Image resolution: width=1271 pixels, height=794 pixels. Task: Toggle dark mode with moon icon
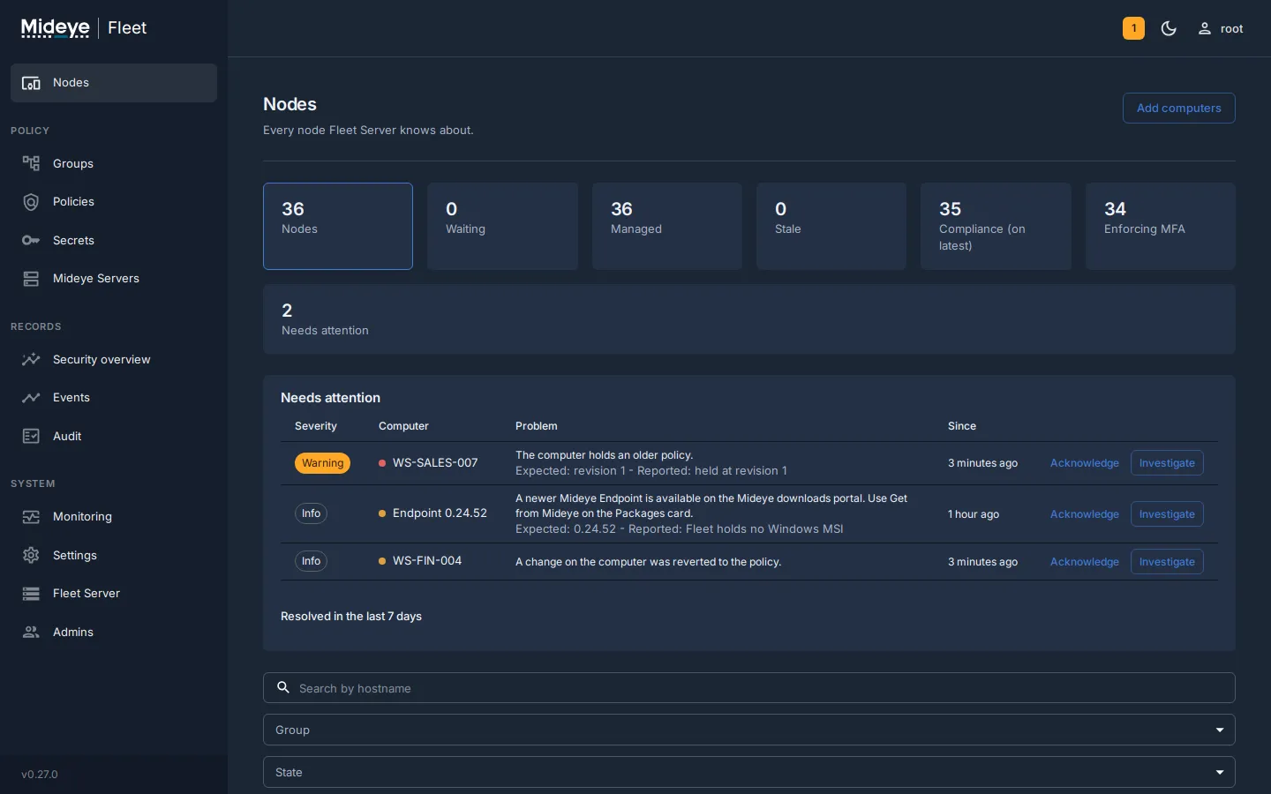1169,28
